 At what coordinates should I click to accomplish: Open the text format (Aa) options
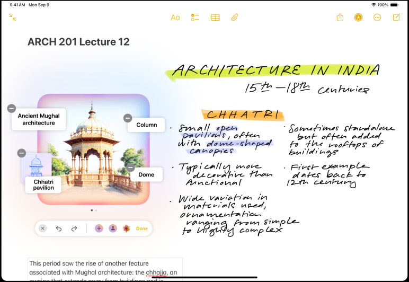point(175,17)
